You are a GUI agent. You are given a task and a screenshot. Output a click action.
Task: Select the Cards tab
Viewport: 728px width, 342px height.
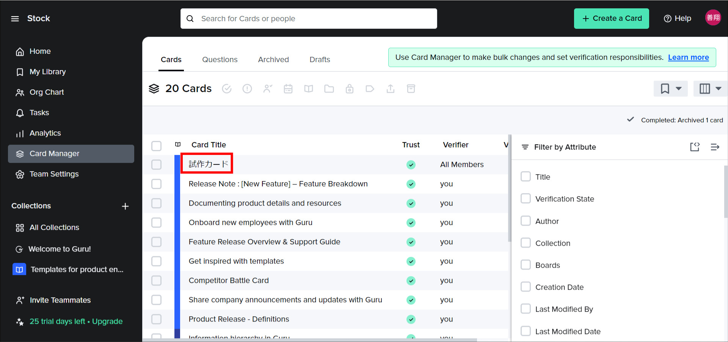coord(171,59)
